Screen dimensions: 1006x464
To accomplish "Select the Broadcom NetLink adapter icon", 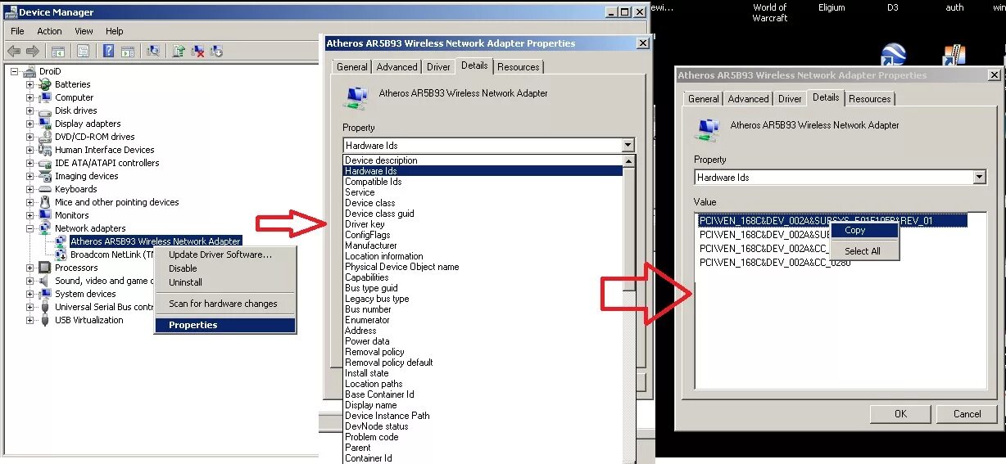I will pyautogui.click(x=61, y=255).
